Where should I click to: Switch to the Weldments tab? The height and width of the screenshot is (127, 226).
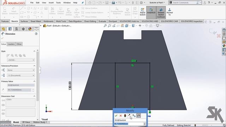point(48,21)
